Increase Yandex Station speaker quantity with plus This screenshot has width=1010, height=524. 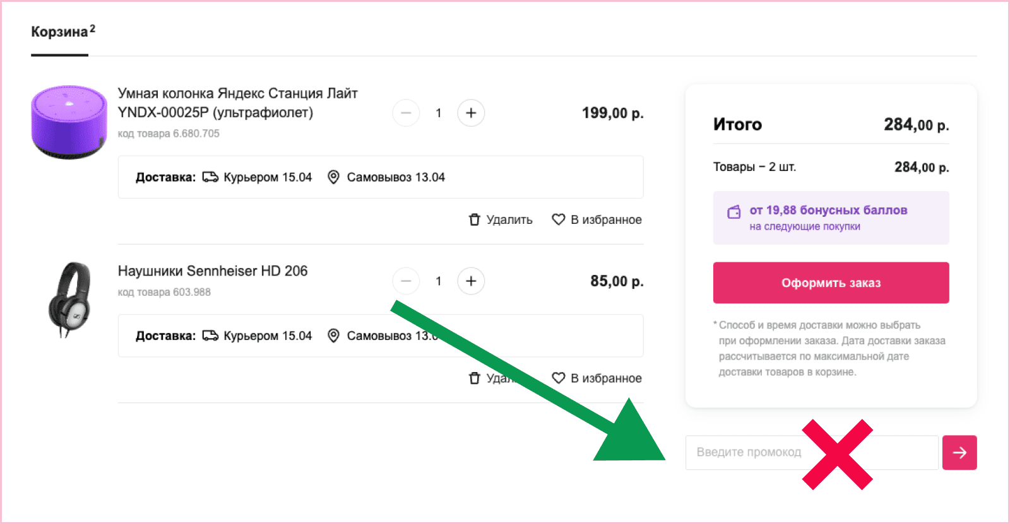471,113
